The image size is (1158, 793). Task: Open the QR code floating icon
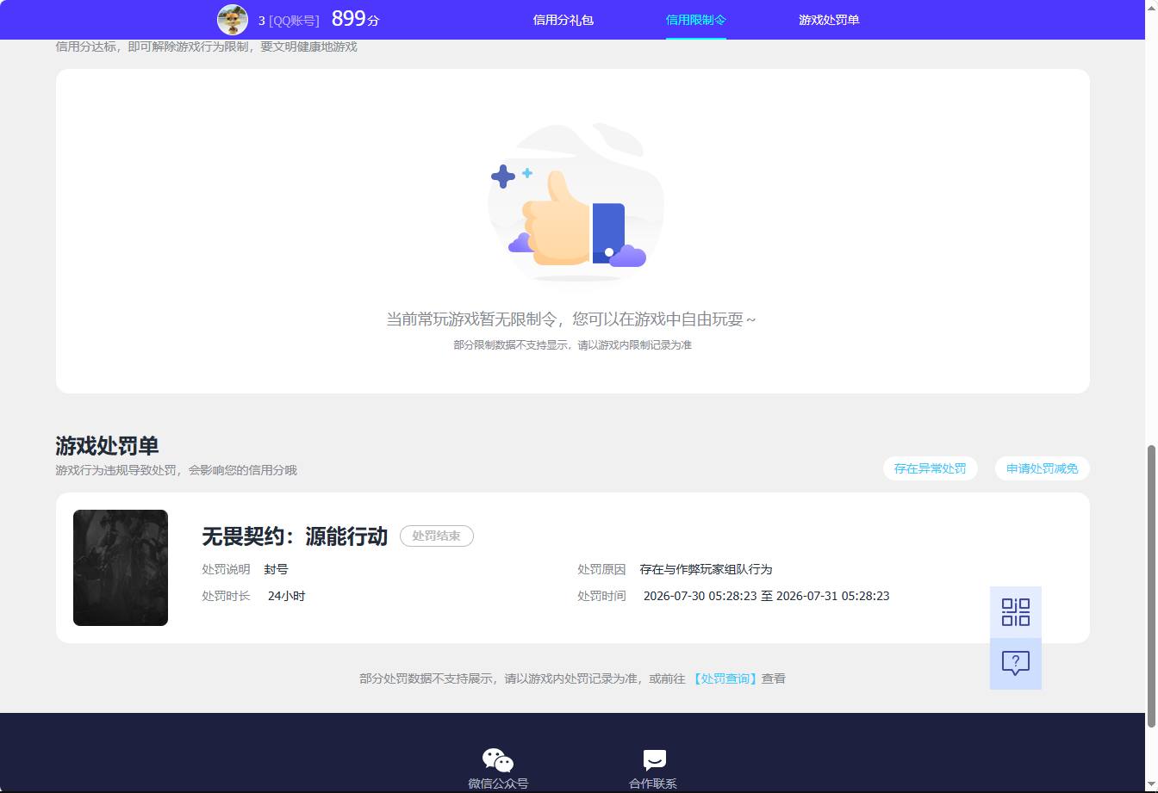pos(1016,612)
